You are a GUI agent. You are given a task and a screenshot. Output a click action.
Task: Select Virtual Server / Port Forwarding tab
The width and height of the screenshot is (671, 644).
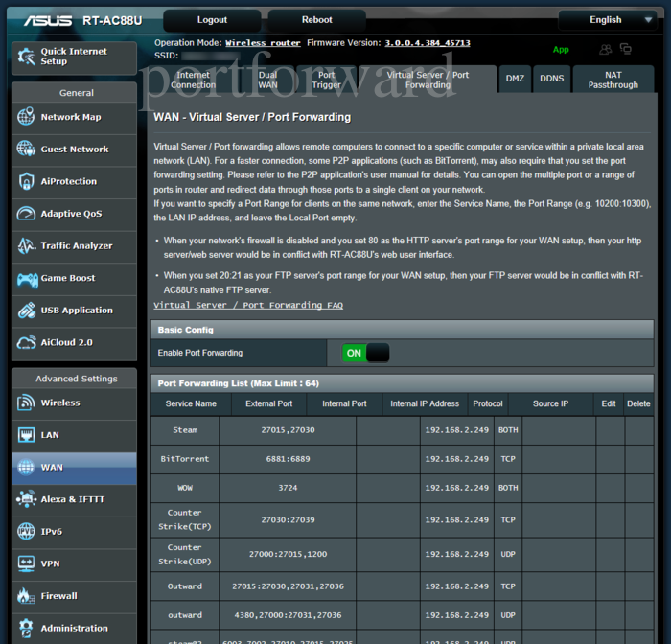(428, 80)
